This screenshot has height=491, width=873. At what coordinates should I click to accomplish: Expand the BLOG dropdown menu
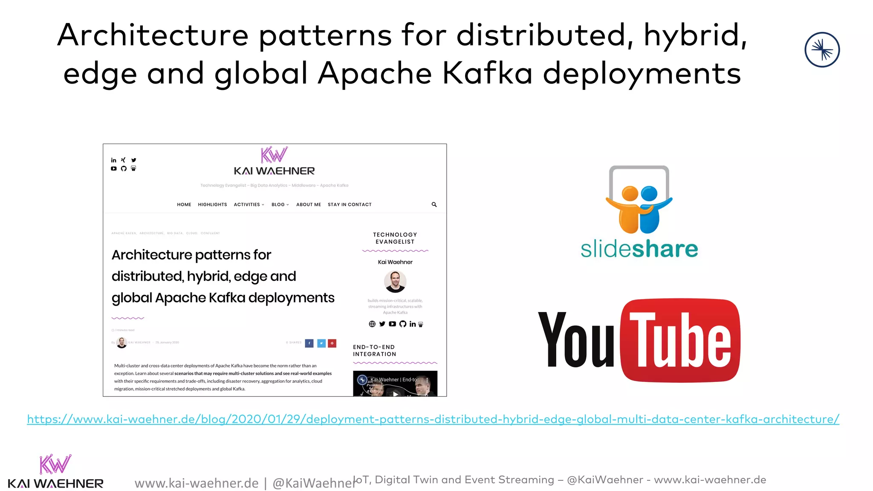(x=280, y=205)
